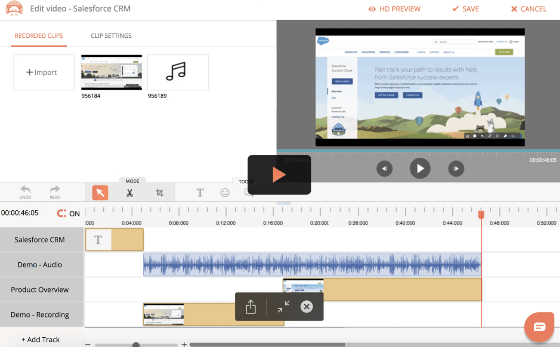This screenshot has width=560, height=347.
Task: Switch to the Clip Settings tab
Action: click(x=111, y=35)
